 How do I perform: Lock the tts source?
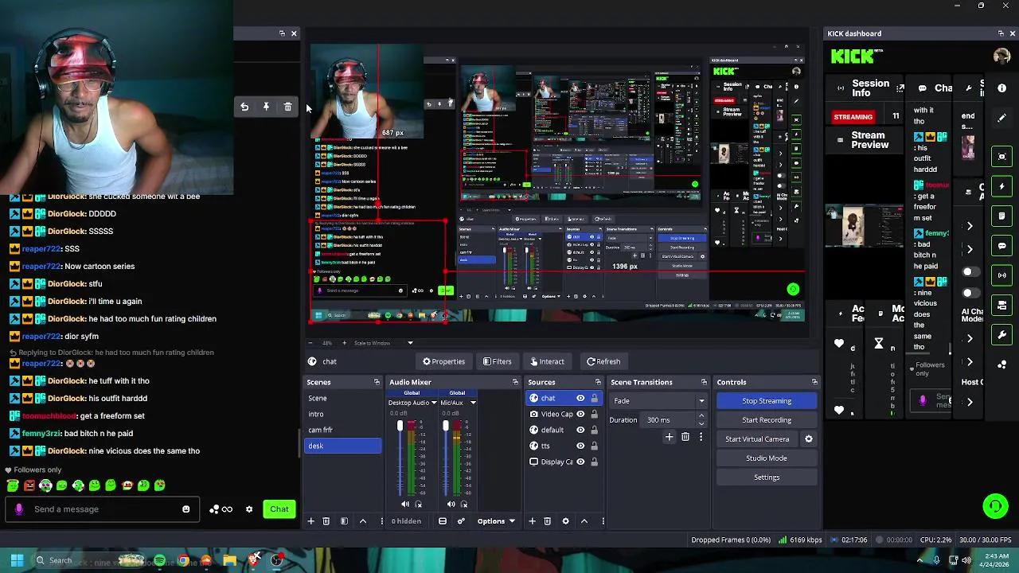tap(594, 446)
